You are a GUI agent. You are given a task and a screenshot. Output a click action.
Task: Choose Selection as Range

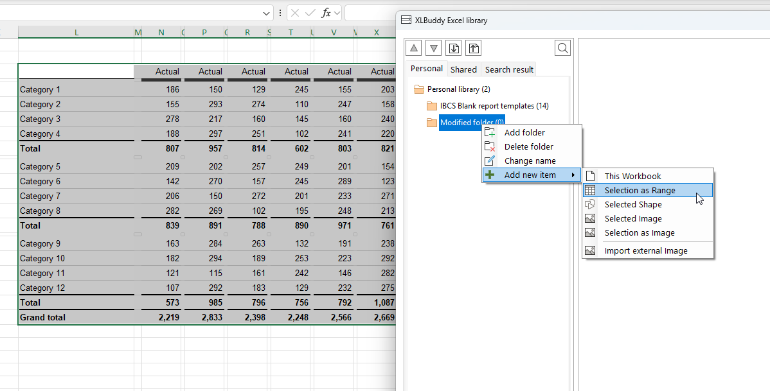click(640, 190)
